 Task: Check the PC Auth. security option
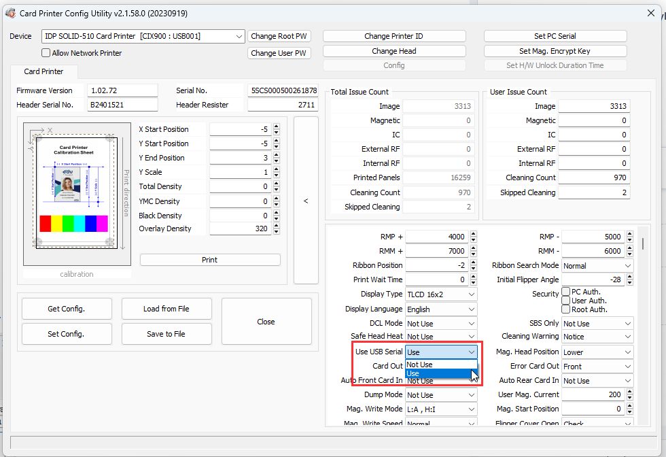click(565, 292)
